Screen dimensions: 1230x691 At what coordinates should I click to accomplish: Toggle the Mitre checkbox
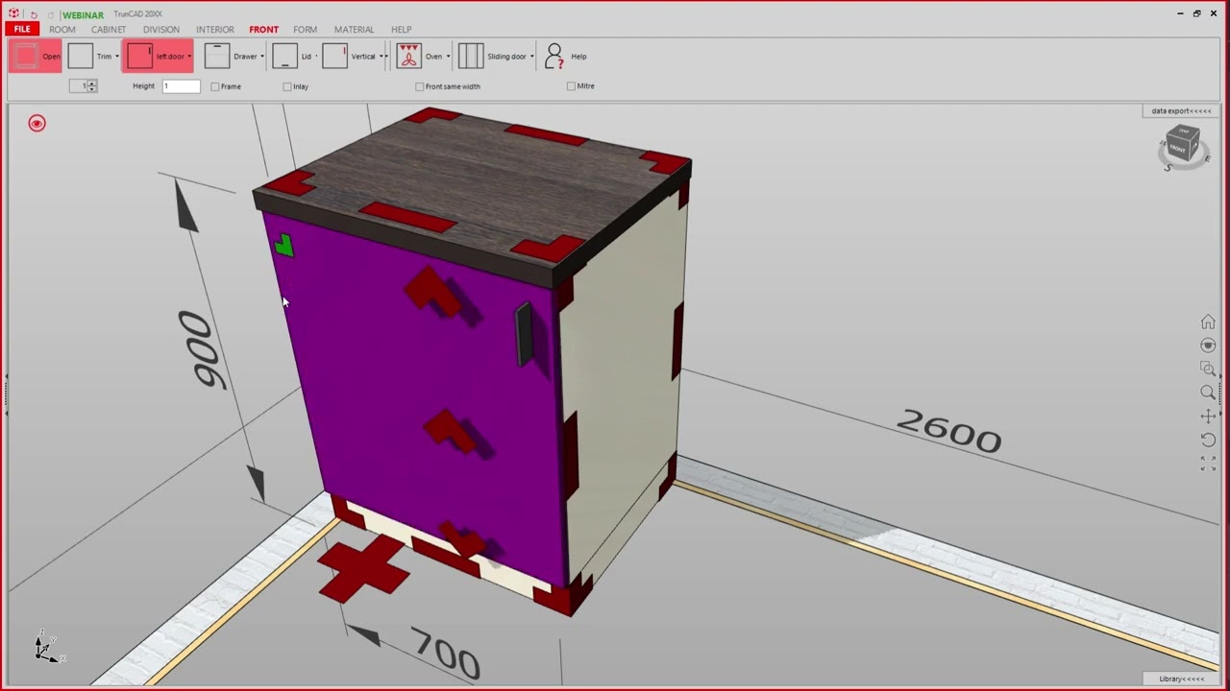pos(572,86)
